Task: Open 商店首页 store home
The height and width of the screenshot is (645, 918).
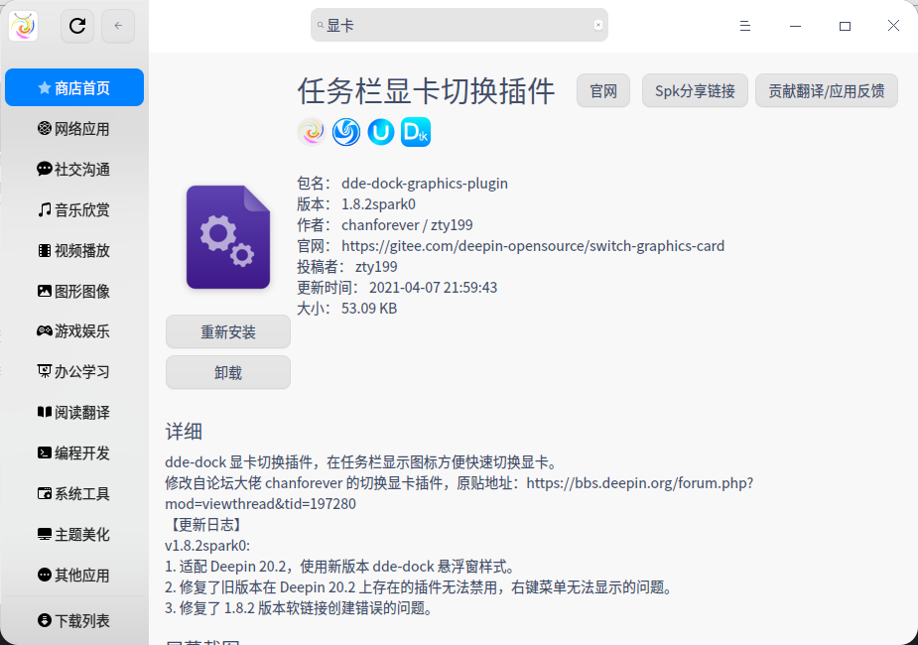Action: (74, 87)
